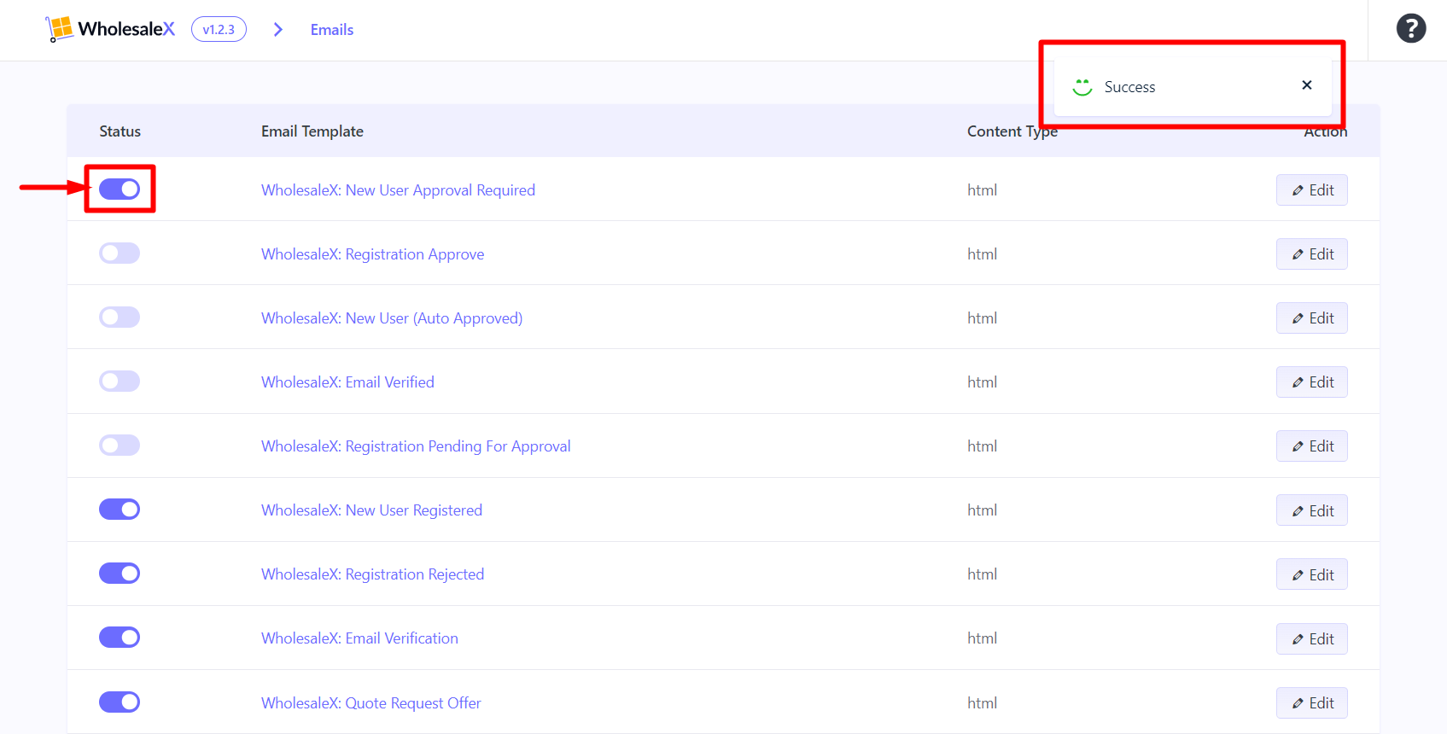Viewport: 1447px width, 734px height.
Task: Open New User Registered template link
Action: (371, 510)
